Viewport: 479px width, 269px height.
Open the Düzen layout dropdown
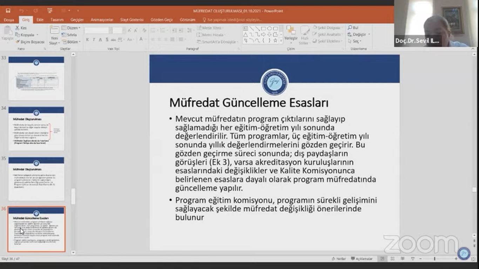[71, 28]
